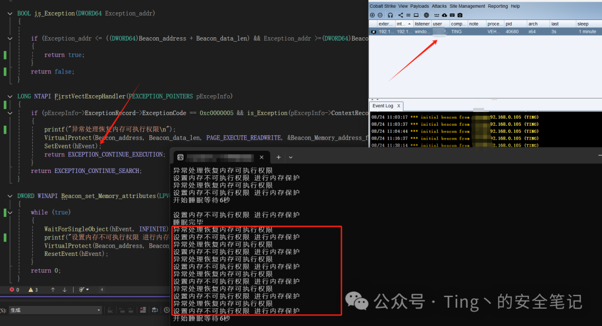Open web log globe icon
Viewport: 602px width, 326px height.
(426, 16)
